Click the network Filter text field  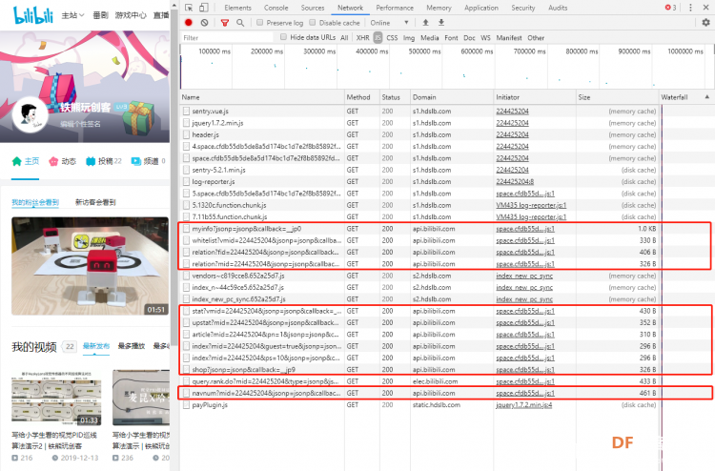coord(228,37)
